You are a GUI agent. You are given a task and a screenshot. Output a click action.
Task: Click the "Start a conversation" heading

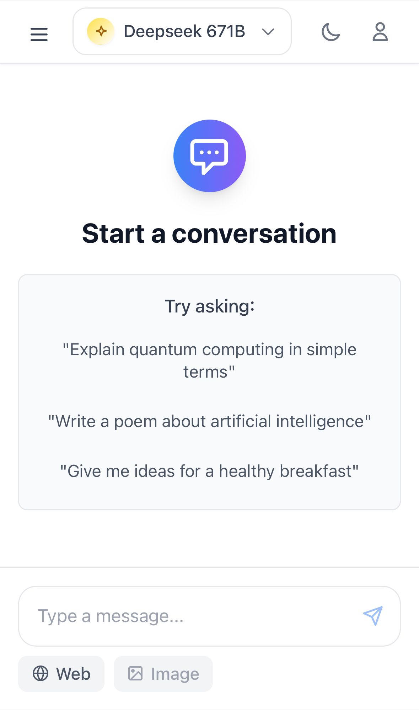[209, 234]
